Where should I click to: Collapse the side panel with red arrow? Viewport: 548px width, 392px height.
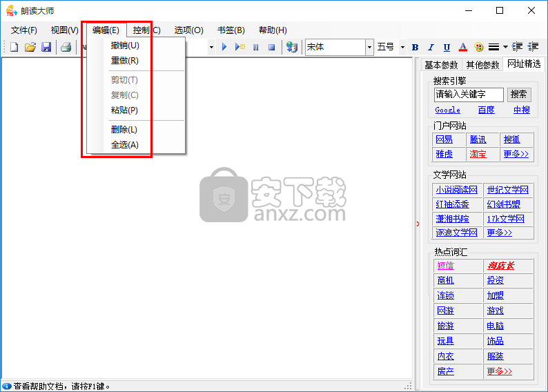[418, 224]
